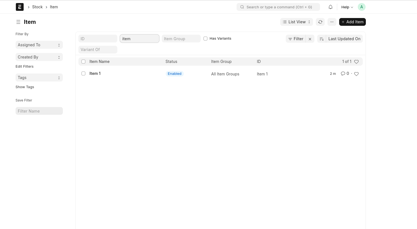417x229 pixels.
Task: Open the three-dot more options menu
Action: pyautogui.click(x=332, y=22)
